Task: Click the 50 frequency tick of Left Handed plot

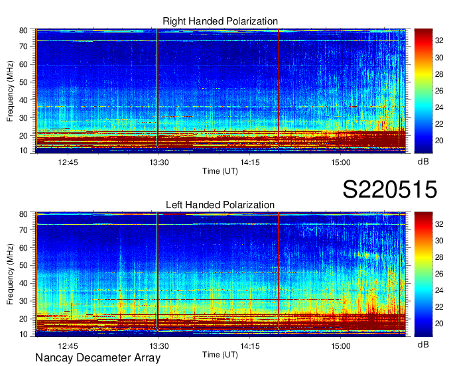Action: tap(23, 265)
